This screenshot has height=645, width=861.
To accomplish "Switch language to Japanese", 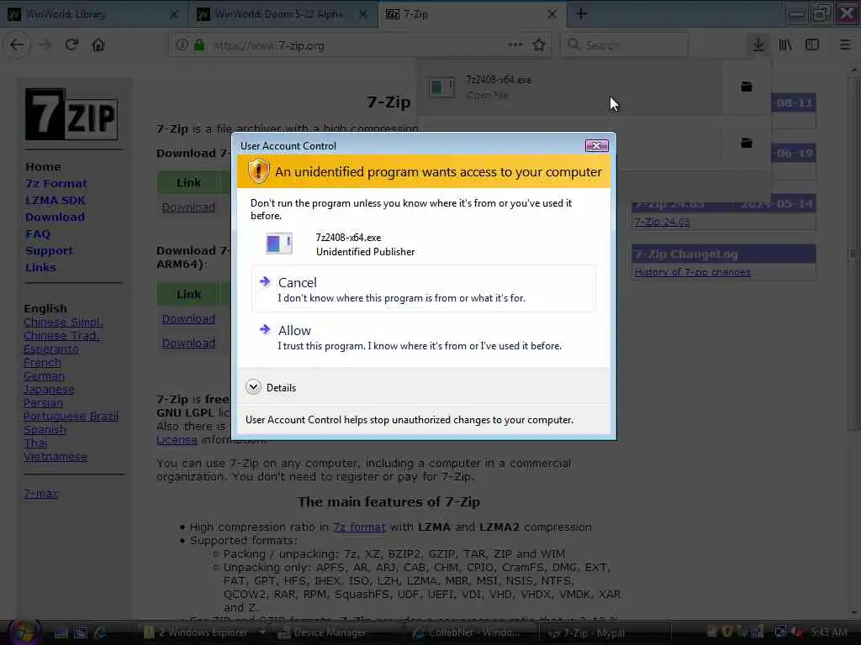I will (49, 390).
